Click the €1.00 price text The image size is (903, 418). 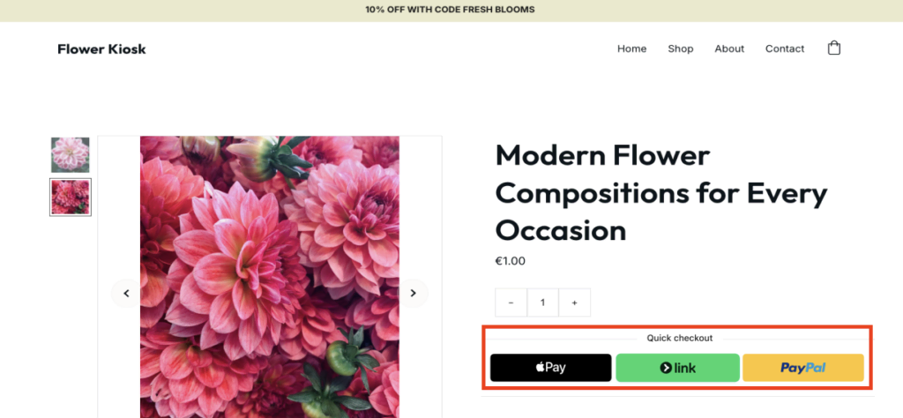click(511, 261)
